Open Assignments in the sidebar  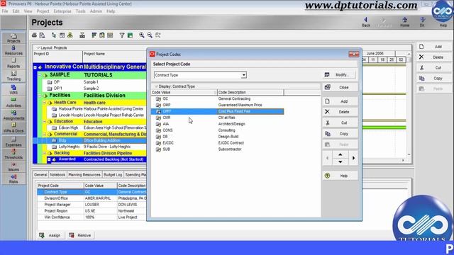click(x=13, y=115)
